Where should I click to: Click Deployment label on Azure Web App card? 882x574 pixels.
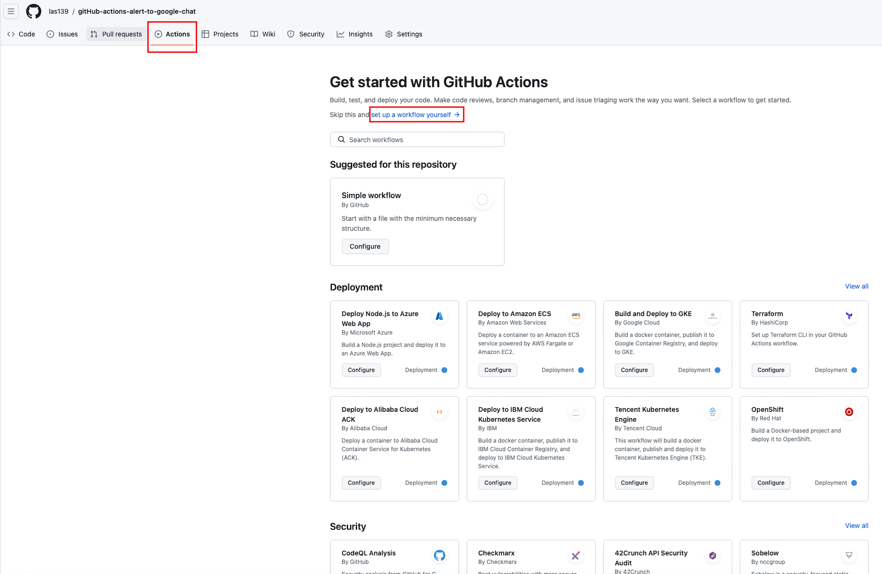click(x=421, y=370)
